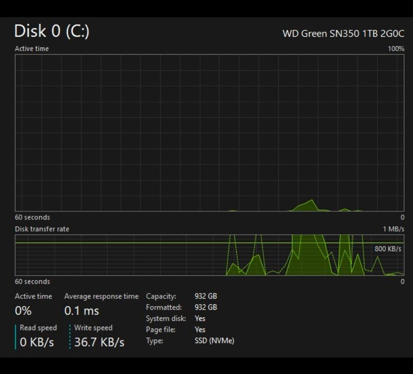Viewport: 413px width, 374px height.
Task: Click the Average response time label
Action: pos(101,296)
